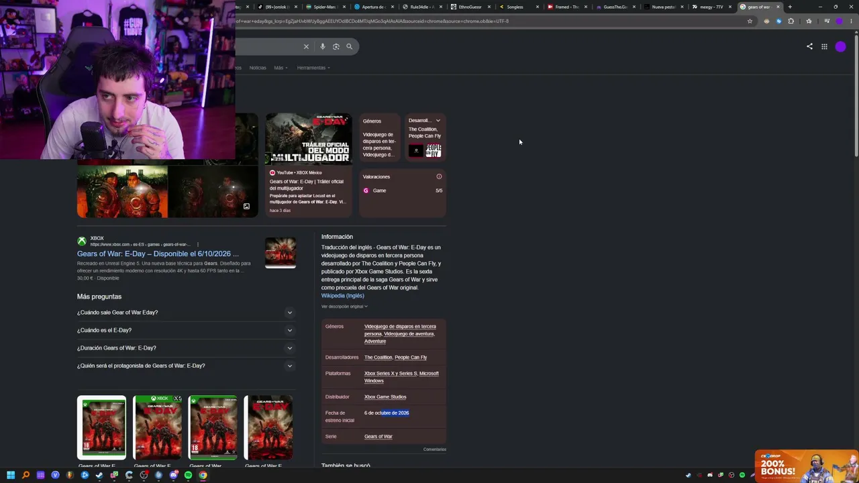Open the 'People Can Fly' developer link
The image size is (859, 483).
pyautogui.click(x=411, y=357)
